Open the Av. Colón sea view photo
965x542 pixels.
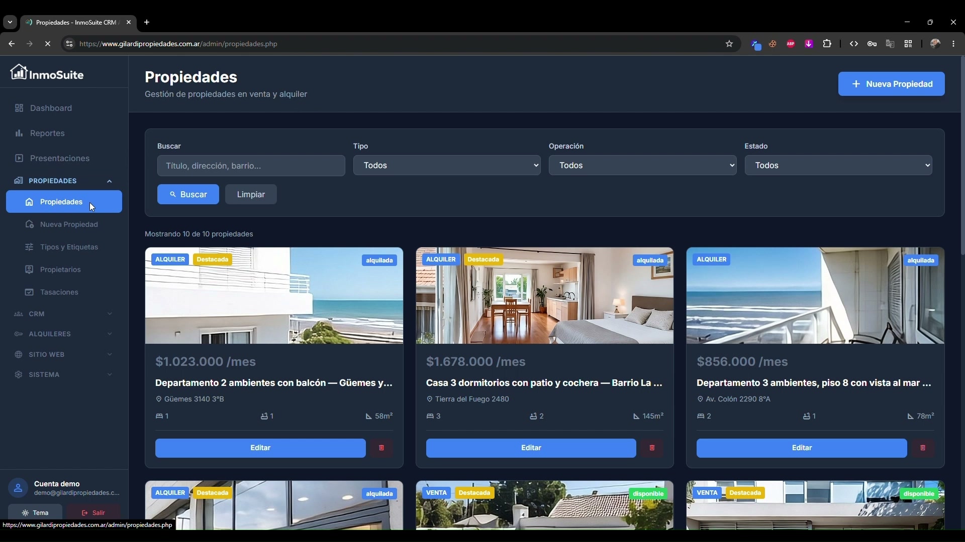(815, 296)
